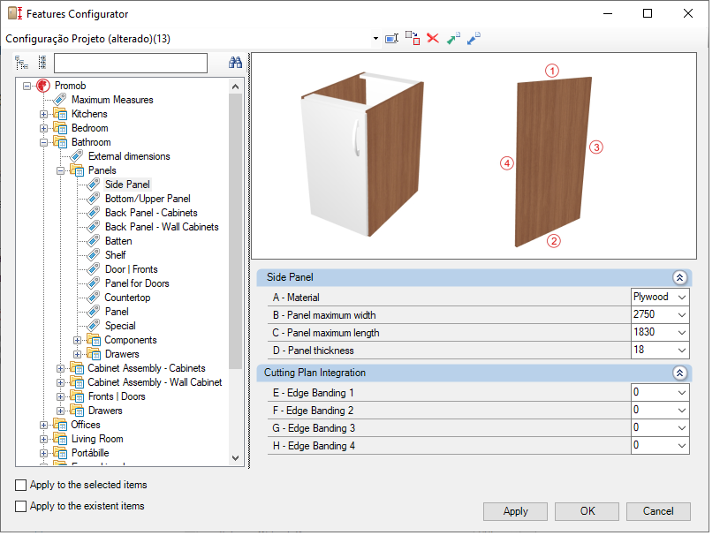
Task: Open Edge Banding 3 dropdown
Action: (682, 428)
